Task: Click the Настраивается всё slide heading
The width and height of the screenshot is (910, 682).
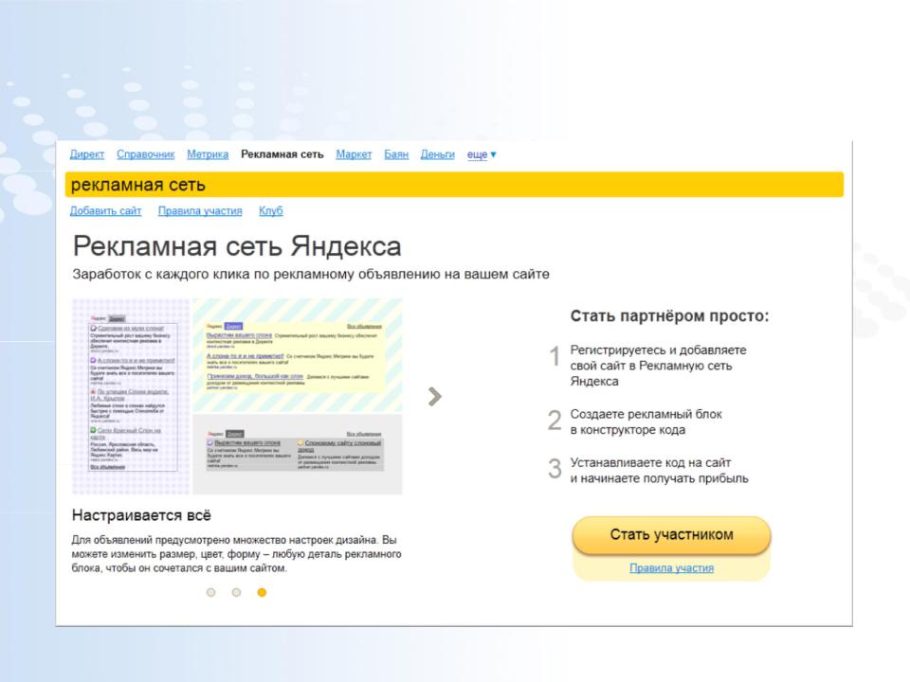Action: click(x=141, y=515)
